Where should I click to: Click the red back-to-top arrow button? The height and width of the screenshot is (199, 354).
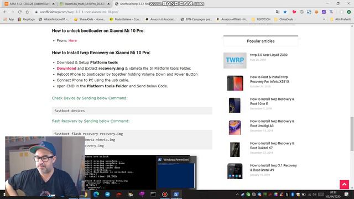(344, 185)
